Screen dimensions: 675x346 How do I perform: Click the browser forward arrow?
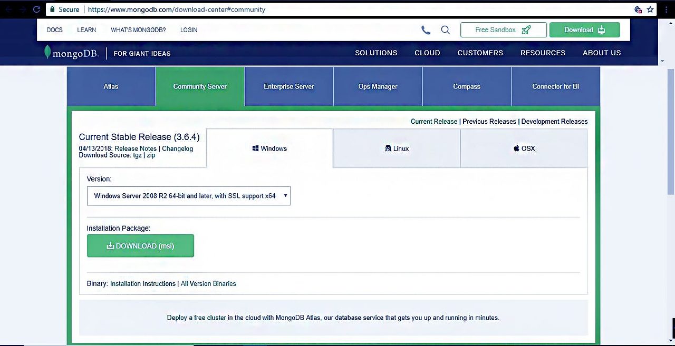[x=22, y=9]
